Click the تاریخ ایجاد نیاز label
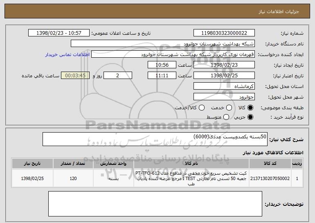315x223 pixels. (289, 65)
